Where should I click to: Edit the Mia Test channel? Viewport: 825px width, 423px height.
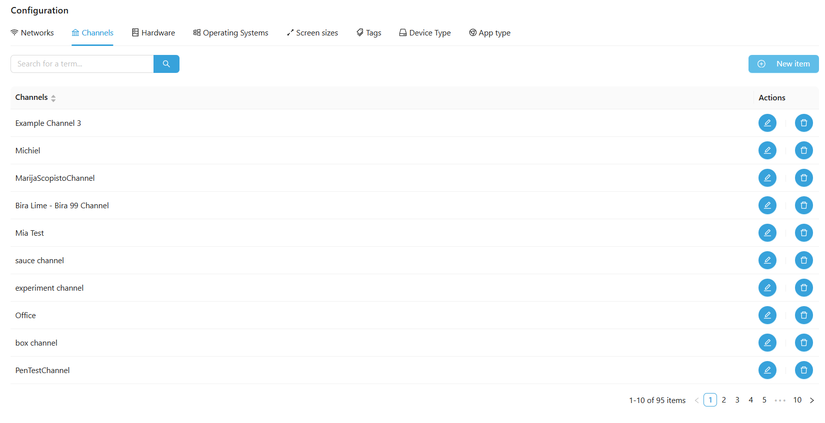point(767,233)
